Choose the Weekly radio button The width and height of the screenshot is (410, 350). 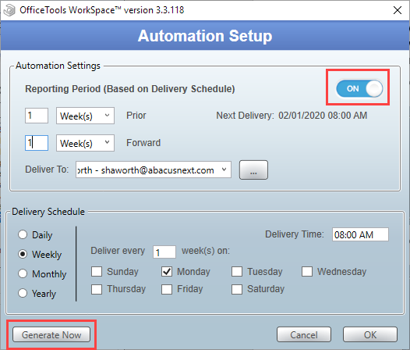tap(23, 254)
